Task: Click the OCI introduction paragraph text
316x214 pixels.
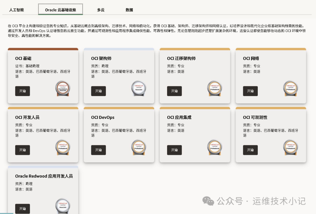Action: pyautogui.click(x=157, y=31)
